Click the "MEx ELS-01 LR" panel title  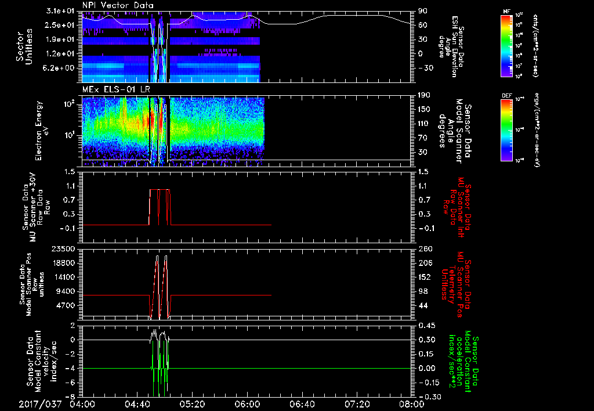pyautogui.click(x=115, y=89)
